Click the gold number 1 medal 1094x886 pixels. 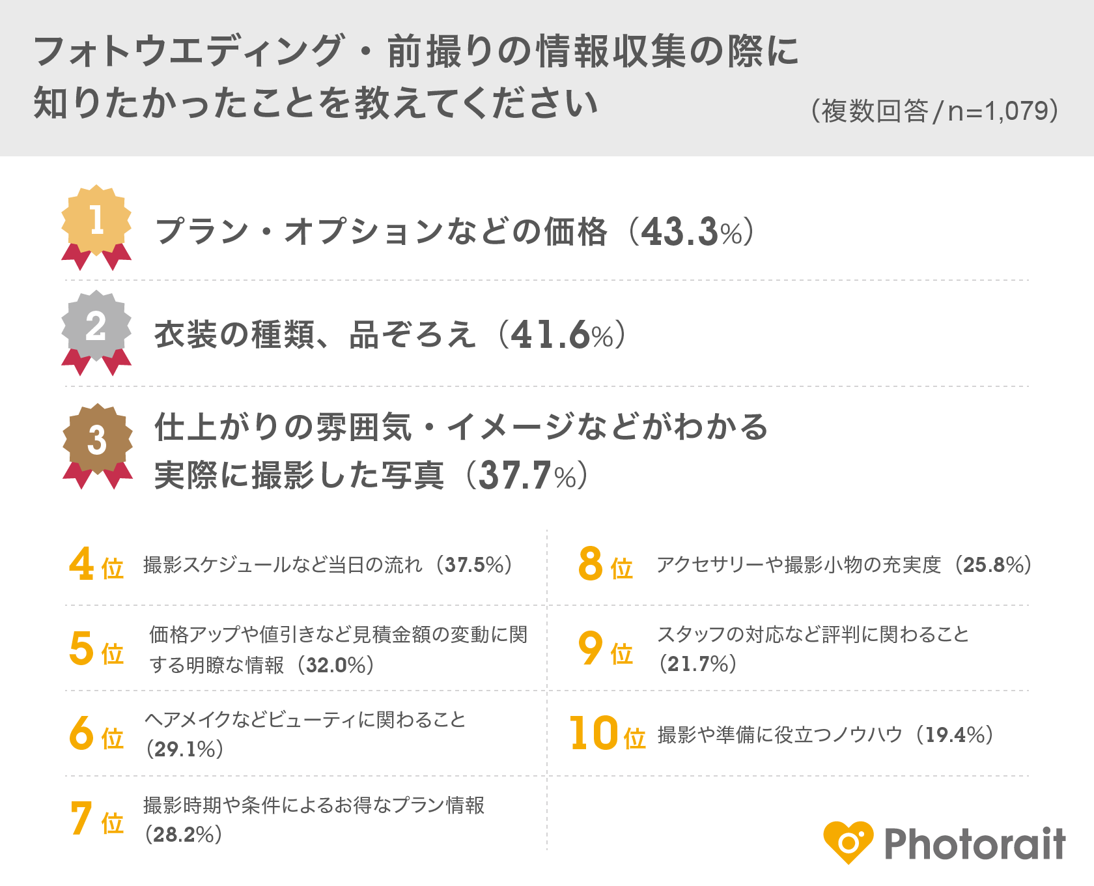(96, 223)
